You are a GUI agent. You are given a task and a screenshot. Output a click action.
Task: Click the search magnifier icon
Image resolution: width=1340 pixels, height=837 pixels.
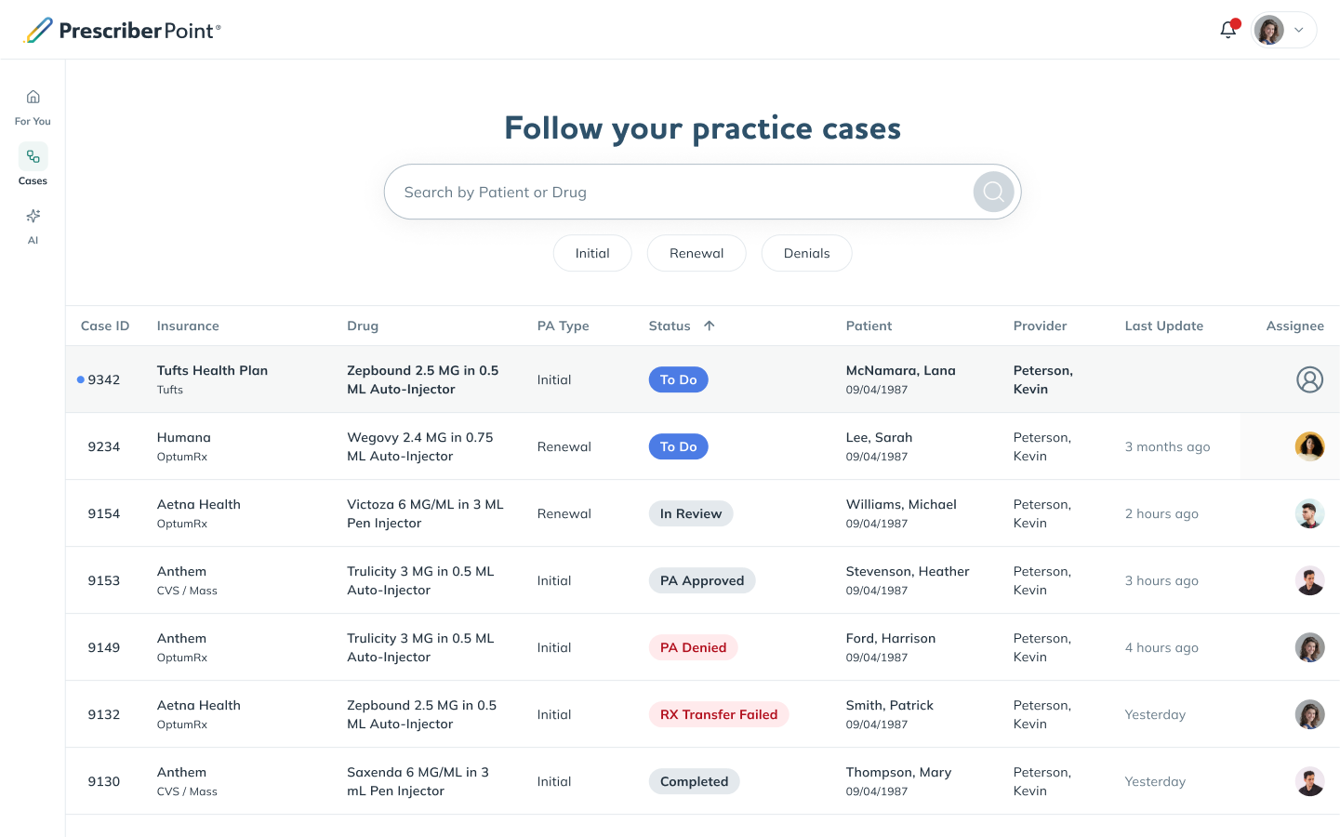[x=992, y=192]
